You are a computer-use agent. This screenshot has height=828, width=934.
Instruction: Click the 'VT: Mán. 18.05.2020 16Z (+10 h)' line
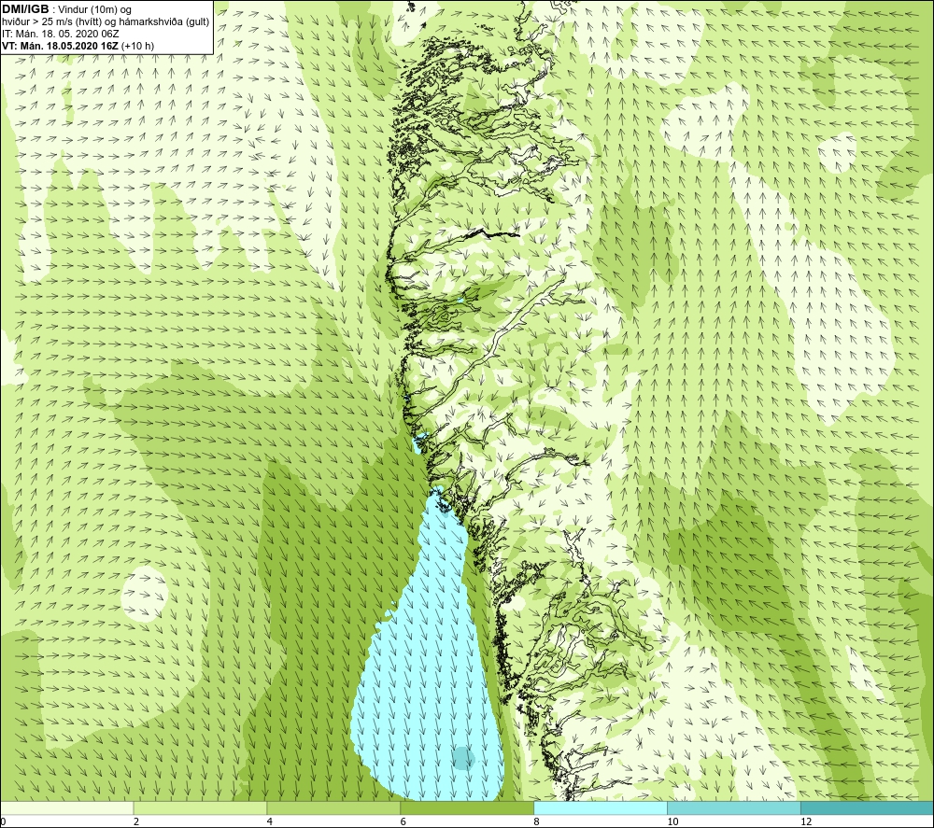pos(78,46)
